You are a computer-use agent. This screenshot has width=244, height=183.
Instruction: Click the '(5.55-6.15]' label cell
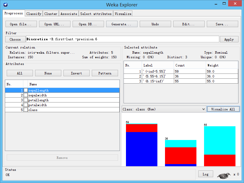point(158,76)
